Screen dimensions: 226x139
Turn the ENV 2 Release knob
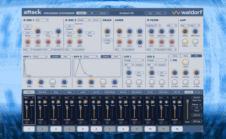click(114, 82)
